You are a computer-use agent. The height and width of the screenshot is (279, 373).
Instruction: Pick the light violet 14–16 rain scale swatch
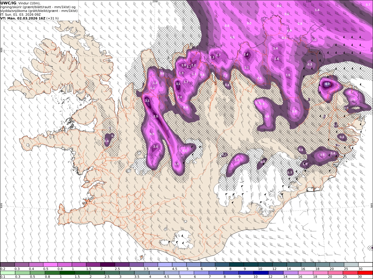291,273
